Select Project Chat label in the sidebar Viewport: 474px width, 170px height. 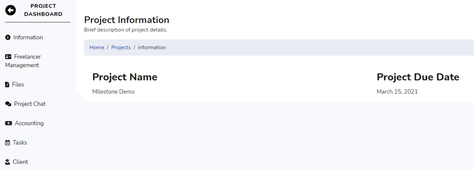(x=30, y=104)
